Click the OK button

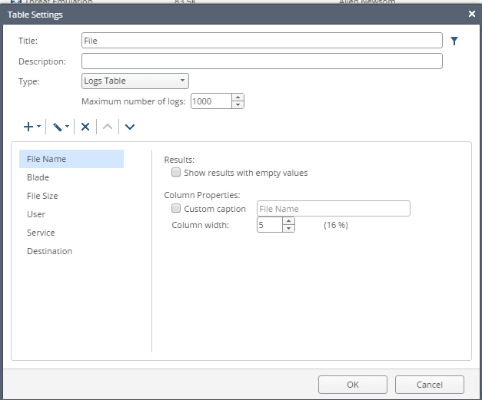tap(353, 385)
